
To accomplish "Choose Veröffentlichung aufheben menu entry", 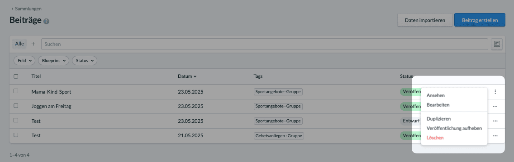I will [454, 128].
